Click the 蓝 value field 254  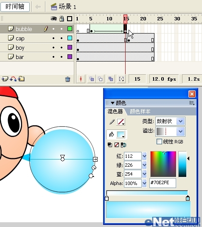pos(133,174)
